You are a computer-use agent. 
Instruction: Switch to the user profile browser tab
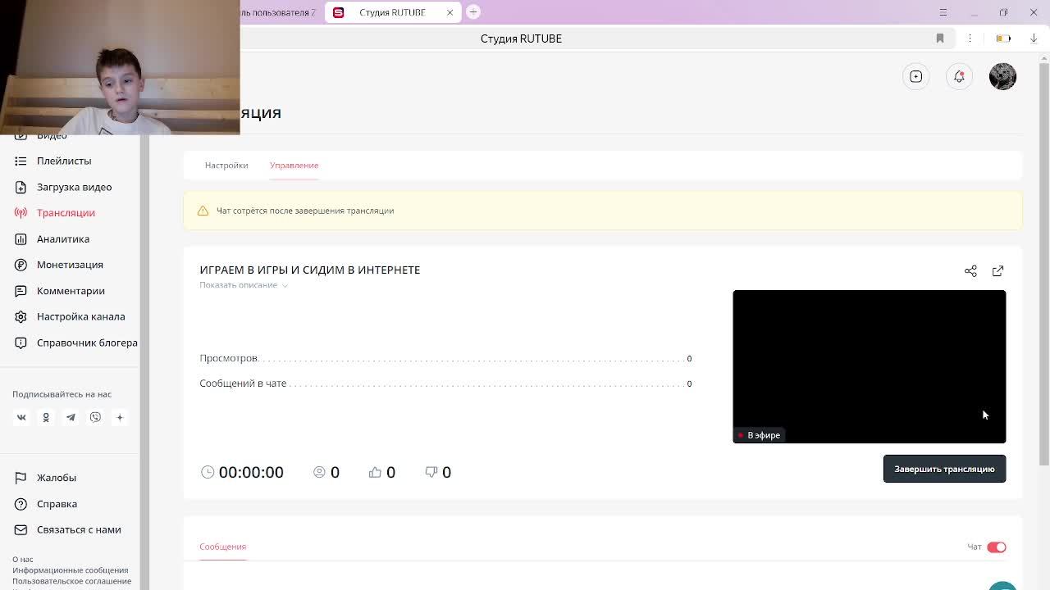(279, 12)
